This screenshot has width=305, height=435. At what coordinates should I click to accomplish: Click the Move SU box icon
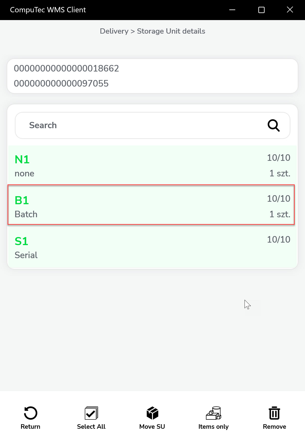click(x=152, y=413)
